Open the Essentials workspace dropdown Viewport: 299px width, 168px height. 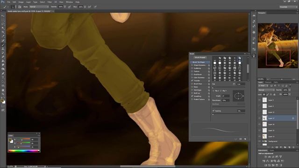point(288,7)
